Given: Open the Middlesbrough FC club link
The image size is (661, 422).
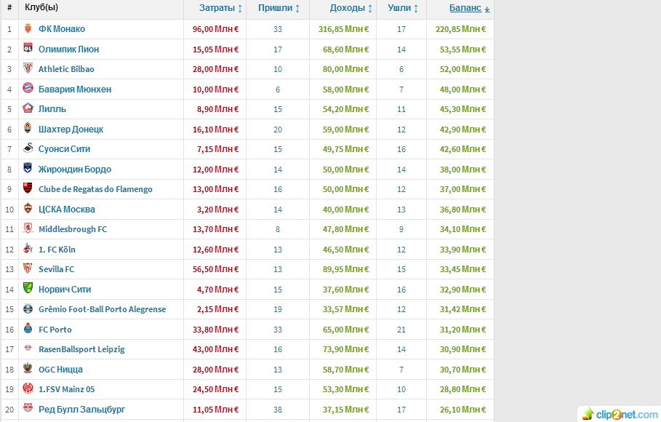Looking at the screenshot, I should [73, 230].
